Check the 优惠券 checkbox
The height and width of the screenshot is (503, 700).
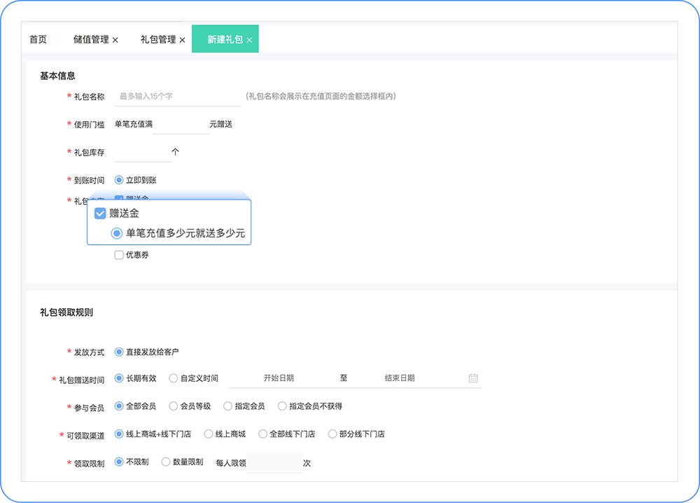point(118,254)
